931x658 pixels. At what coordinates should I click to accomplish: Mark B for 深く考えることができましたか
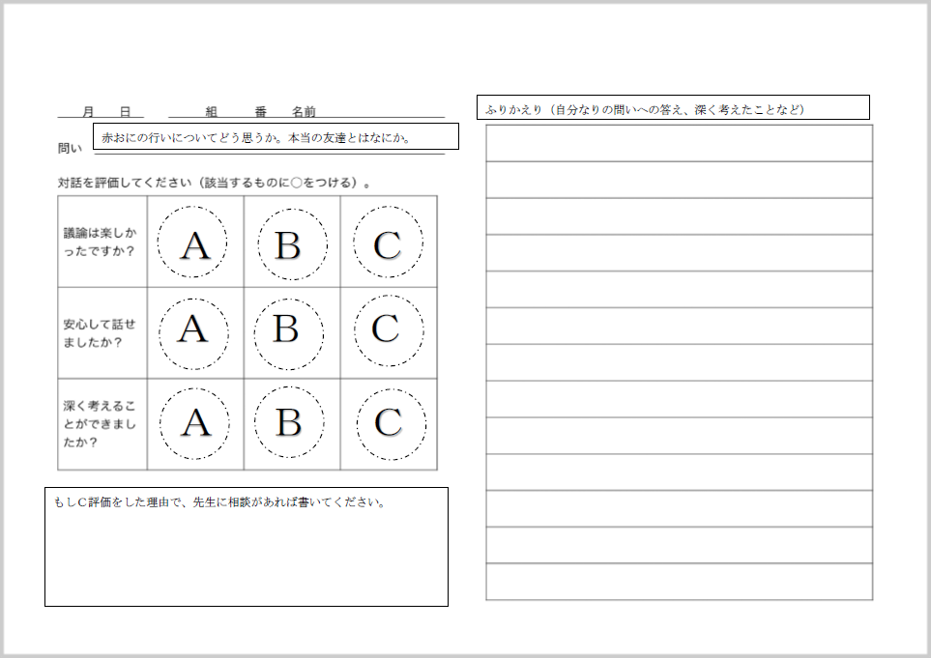[290, 422]
